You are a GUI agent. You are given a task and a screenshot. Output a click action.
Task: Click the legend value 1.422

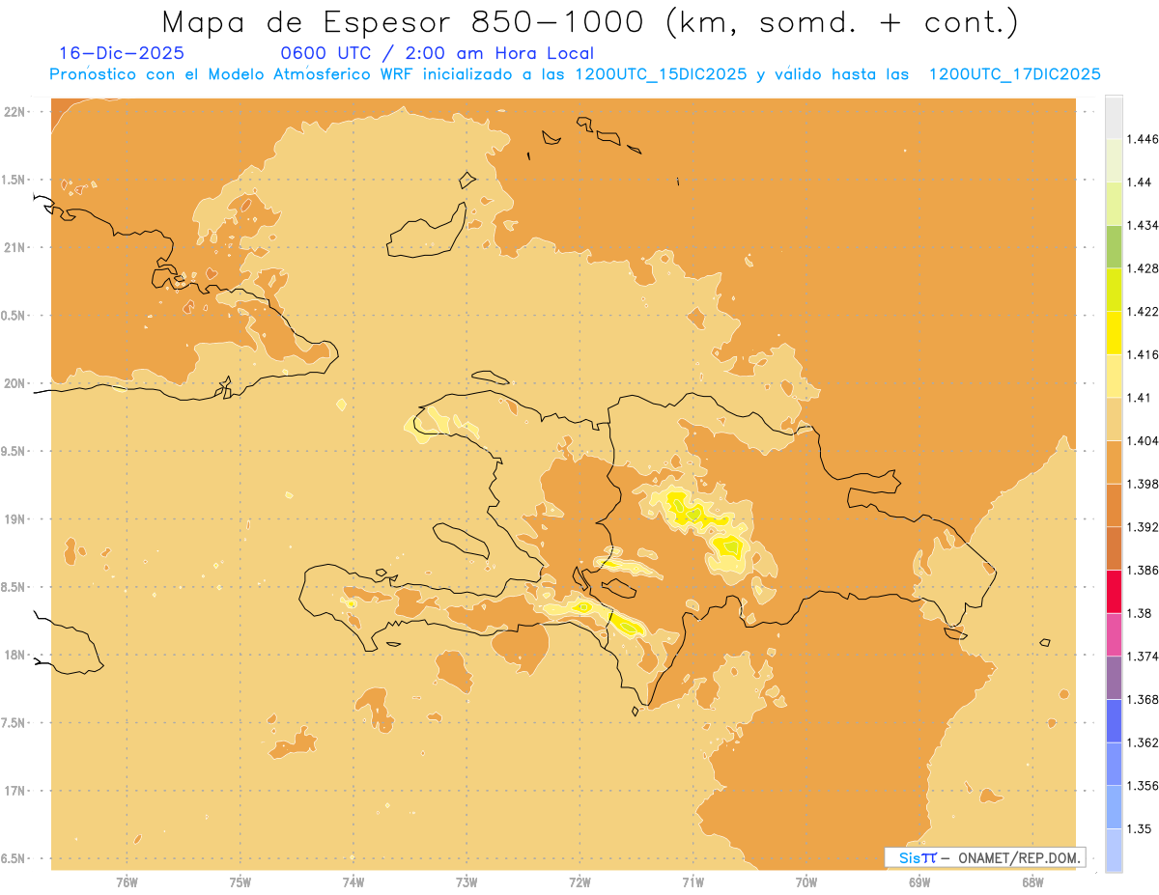(1143, 311)
